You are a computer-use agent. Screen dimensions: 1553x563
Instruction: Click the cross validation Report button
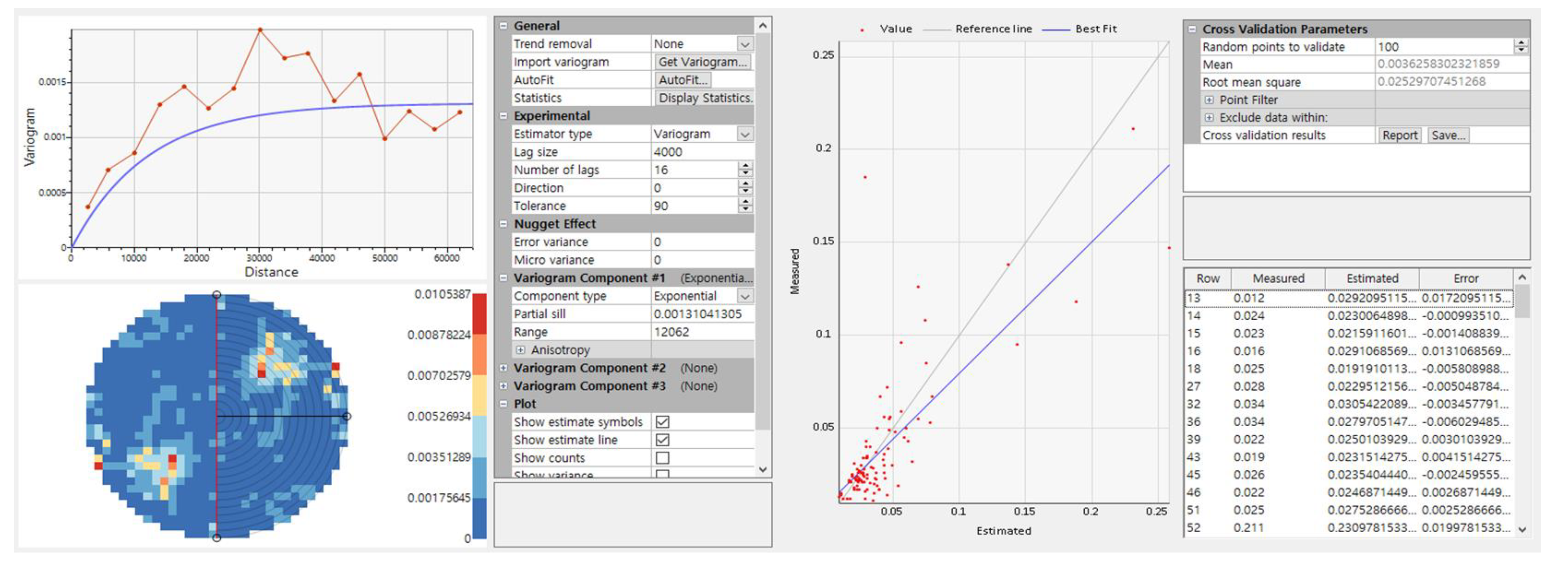[x=1399, y=135]
